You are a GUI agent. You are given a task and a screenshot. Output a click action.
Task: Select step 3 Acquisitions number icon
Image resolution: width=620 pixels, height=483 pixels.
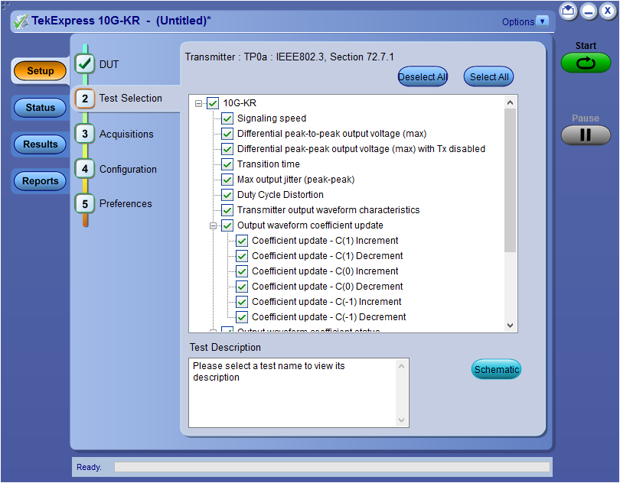pos(85,134)
